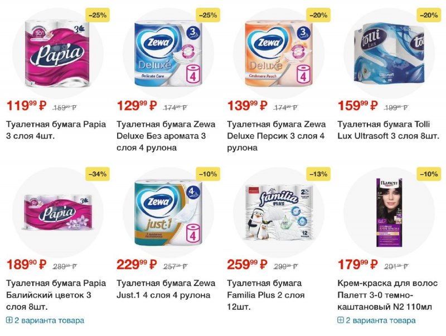Open the Familia Plus penguin product image

coord(278,213)
